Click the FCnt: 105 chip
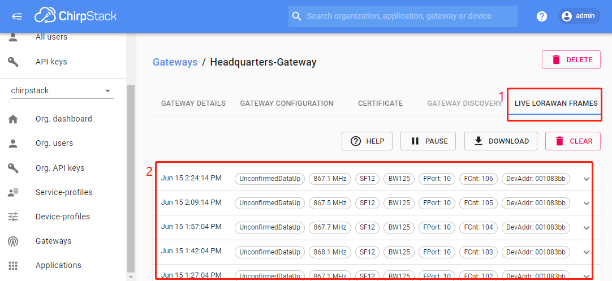Viewport: 612px width, 281px height. pyautogui.click(x=479, y=204)
